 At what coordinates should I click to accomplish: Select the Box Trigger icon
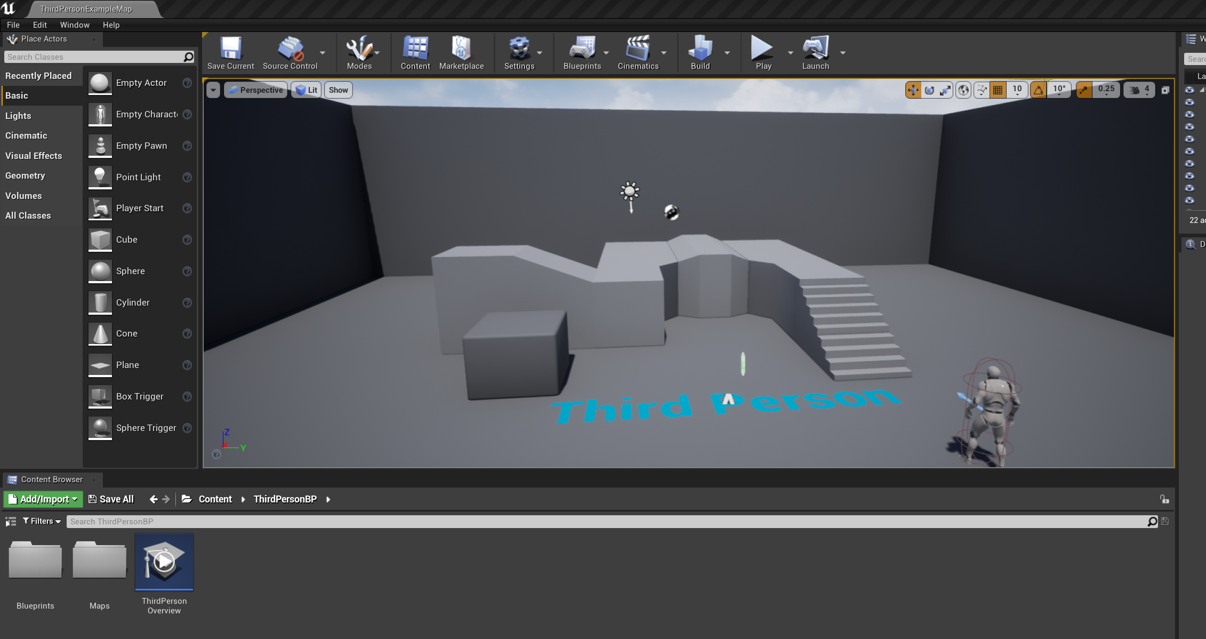tap(100, 397)
